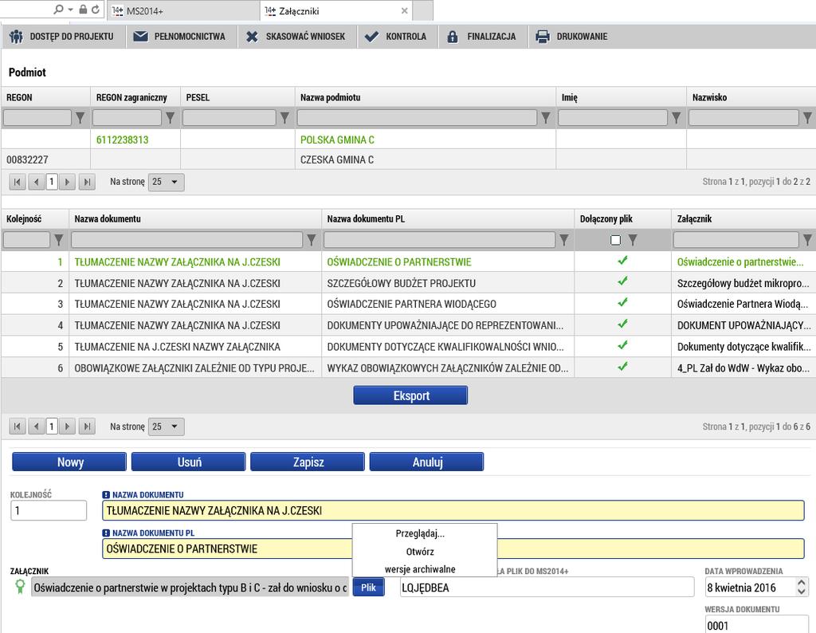Image resolution: width=816 pixels, height=633 pixels.
Task: Click Skasować wniosek toolbar item
Action: [296, 37]
